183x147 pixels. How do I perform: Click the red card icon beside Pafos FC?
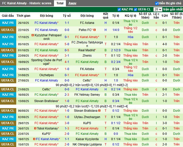pos(95,30)
